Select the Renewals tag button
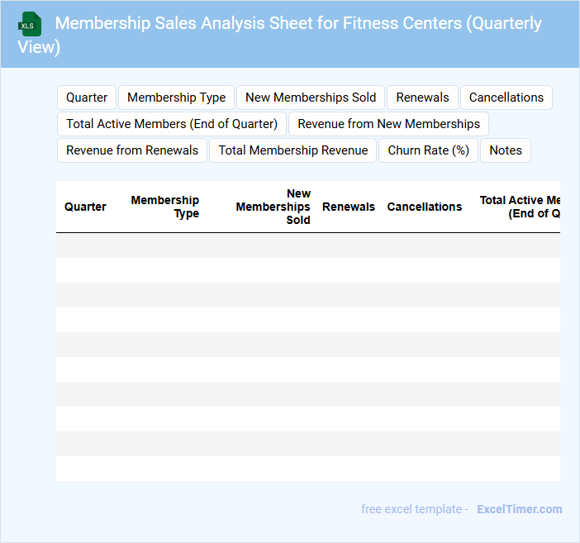 [422, 98]
